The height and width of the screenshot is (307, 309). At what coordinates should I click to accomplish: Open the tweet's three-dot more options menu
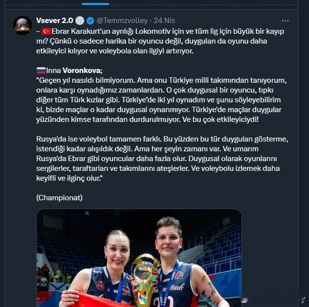tap(285, 21)
